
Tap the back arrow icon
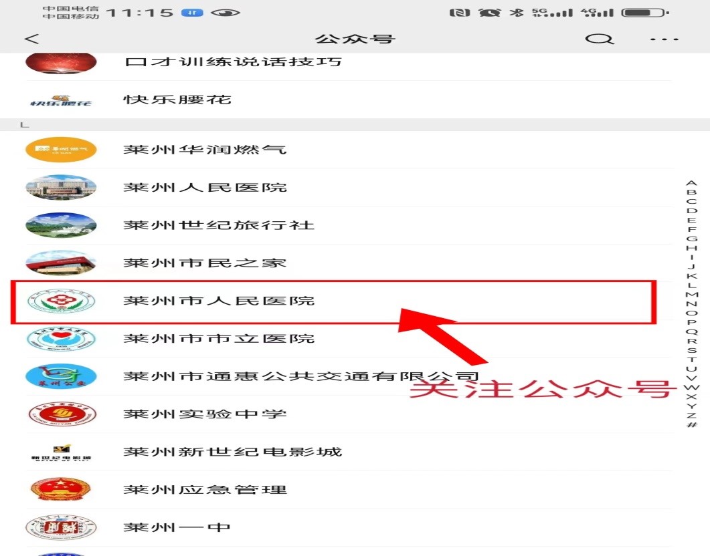(31, 39)
